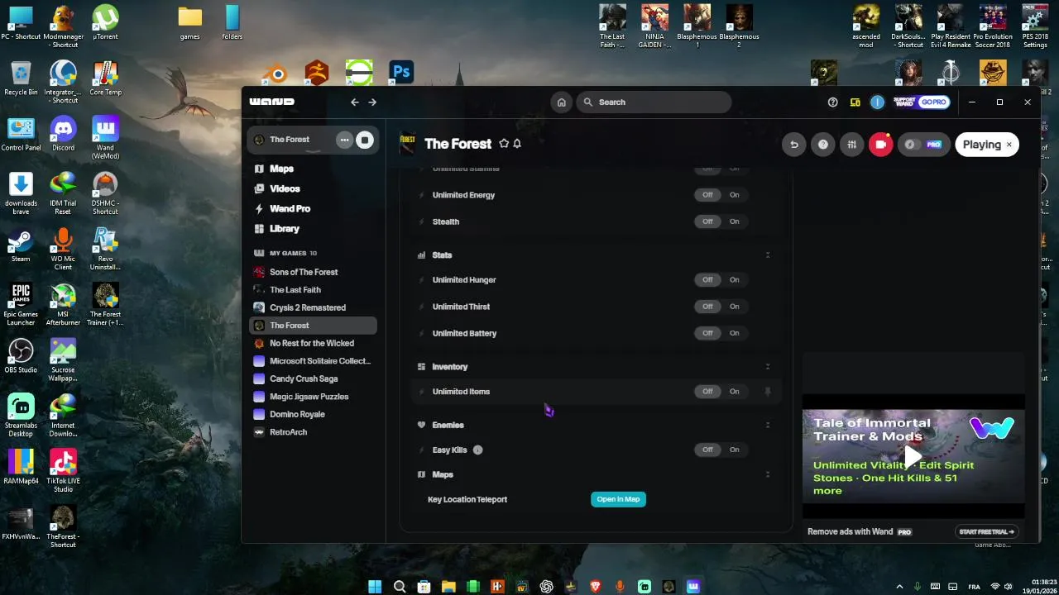Dismiss Playing status with its X
This screenshot has width=1059, height=595.
(x=1009, y=145)
